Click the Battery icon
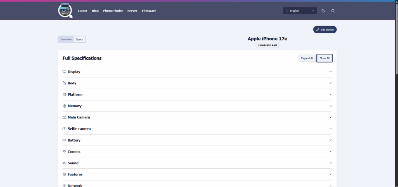 click(x=64, y=140)
